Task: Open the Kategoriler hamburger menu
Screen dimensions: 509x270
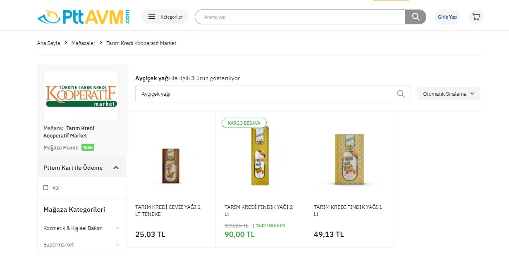Action: click(x=165, y=17)
